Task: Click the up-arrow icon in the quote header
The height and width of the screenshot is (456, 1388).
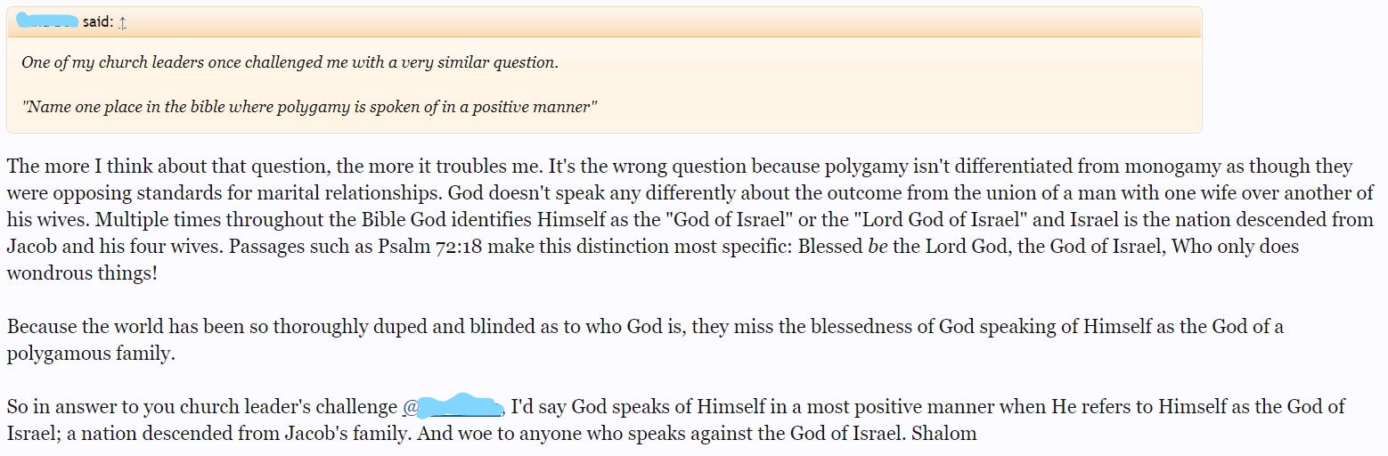Action: click(123, 23)
